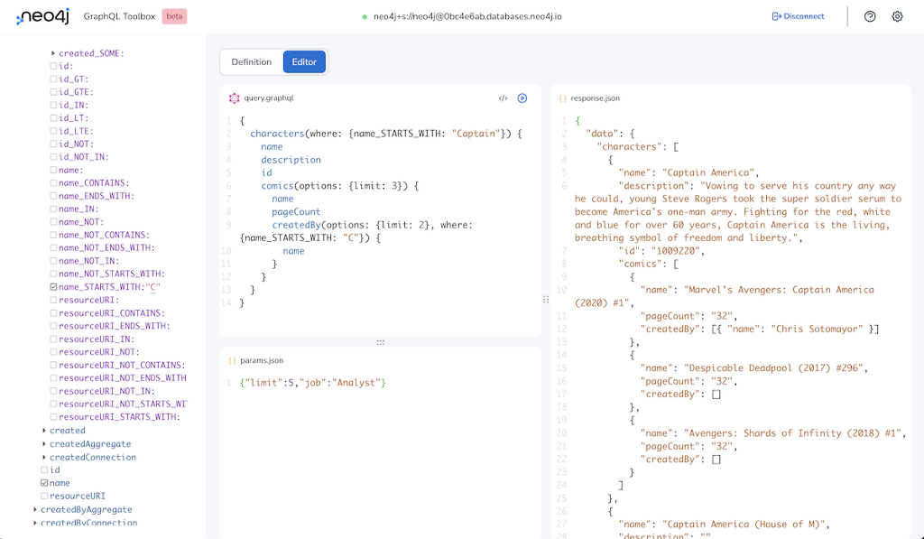
Task: Check the resourceURI field above createdByAggregate
Action: coord(44,496)
